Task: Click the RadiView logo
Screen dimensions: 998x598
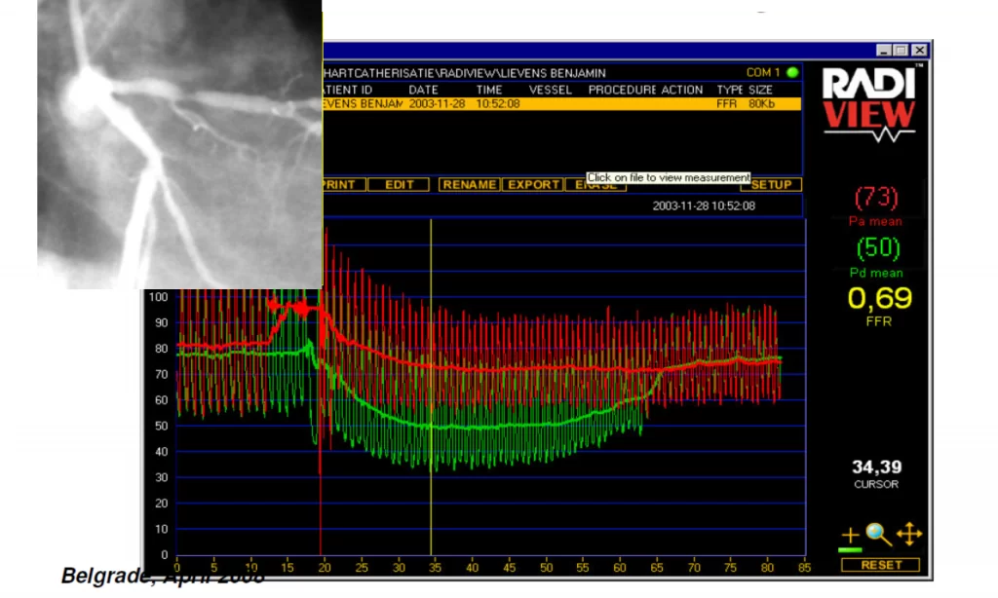Action: coord(869,103)
